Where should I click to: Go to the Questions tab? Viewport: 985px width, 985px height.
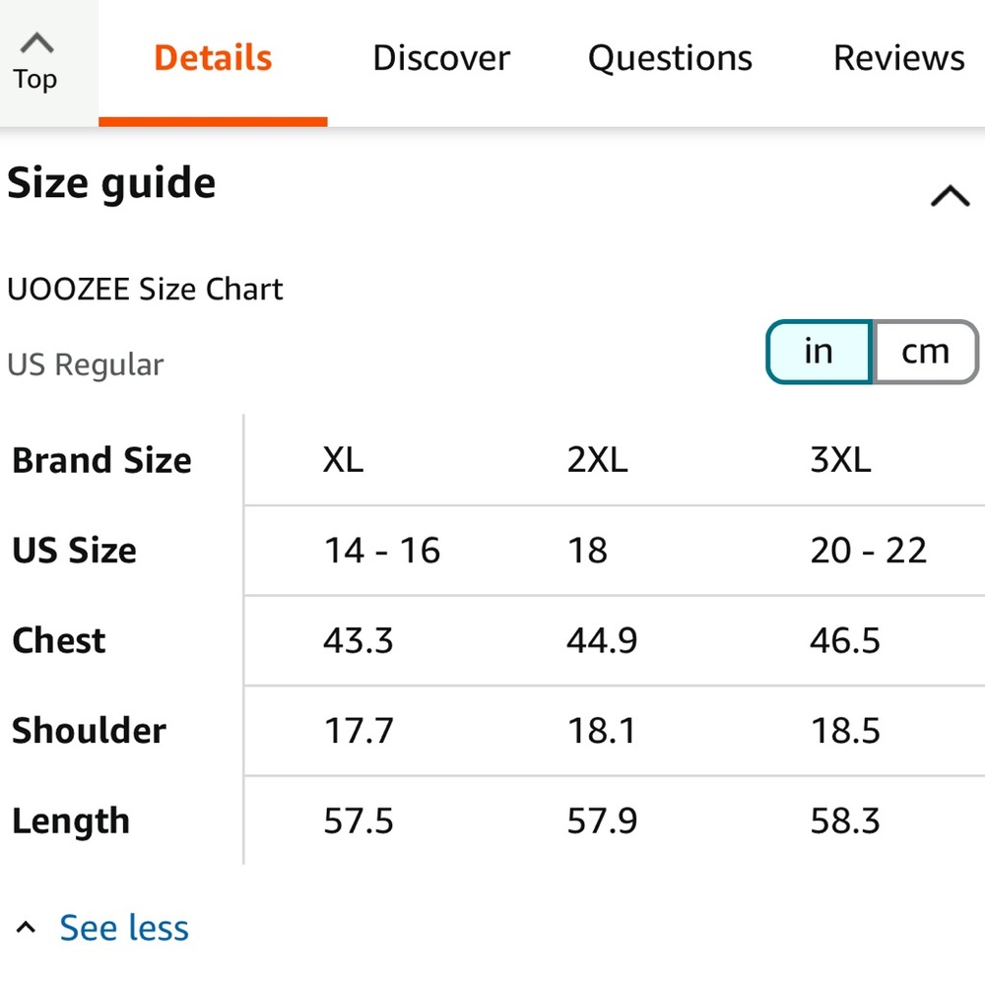click(670, 58)
